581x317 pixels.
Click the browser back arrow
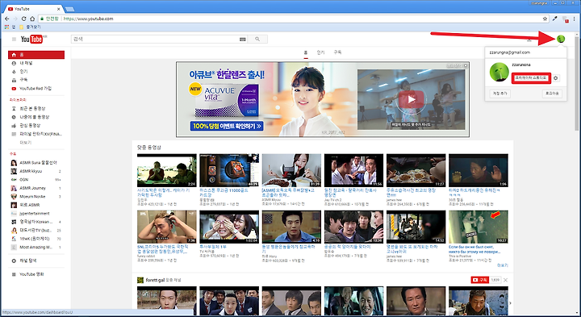(x=6, y=19)
